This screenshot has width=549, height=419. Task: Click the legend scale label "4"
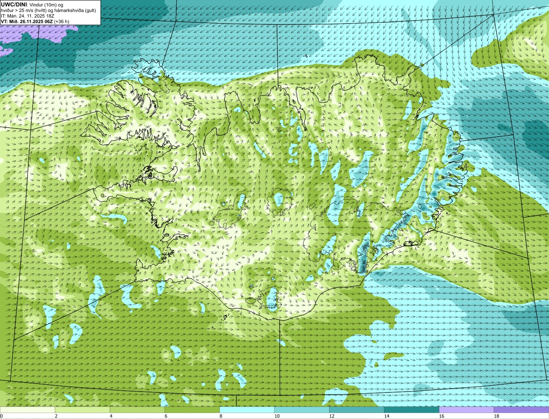(111, 416)
